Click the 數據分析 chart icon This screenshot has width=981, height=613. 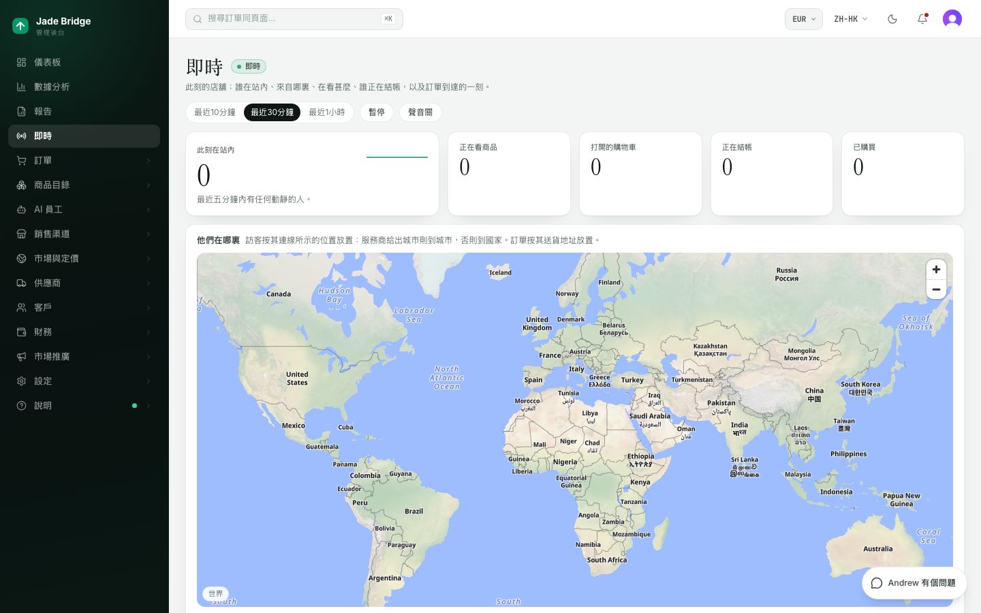pos(22,87)
